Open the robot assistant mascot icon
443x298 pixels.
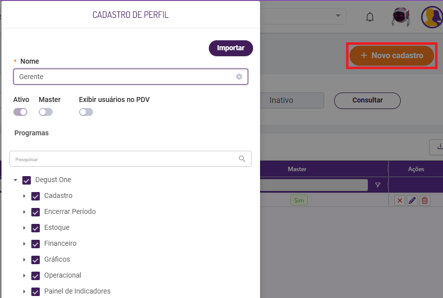pos(400,17)
